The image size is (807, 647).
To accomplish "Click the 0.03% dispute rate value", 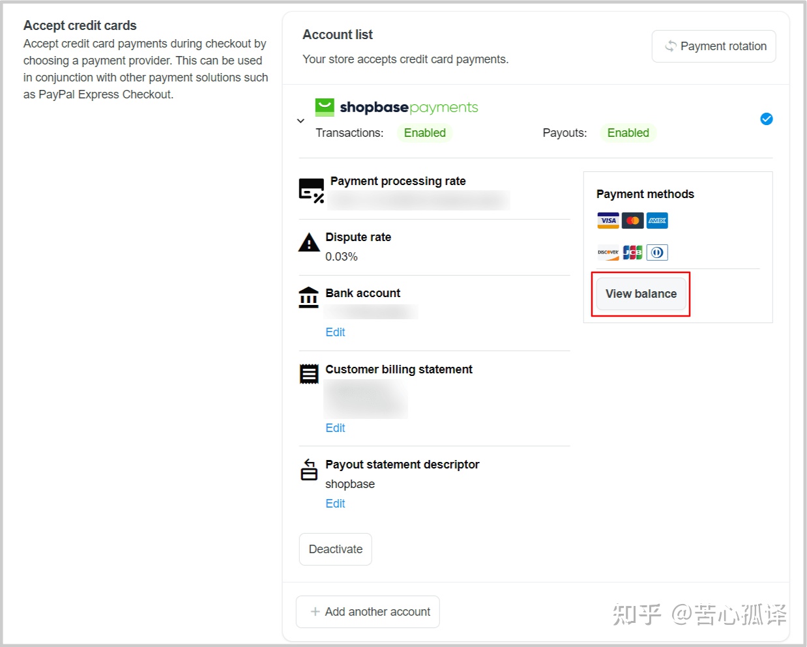I will pyautogui.click(x=342, y=257).
